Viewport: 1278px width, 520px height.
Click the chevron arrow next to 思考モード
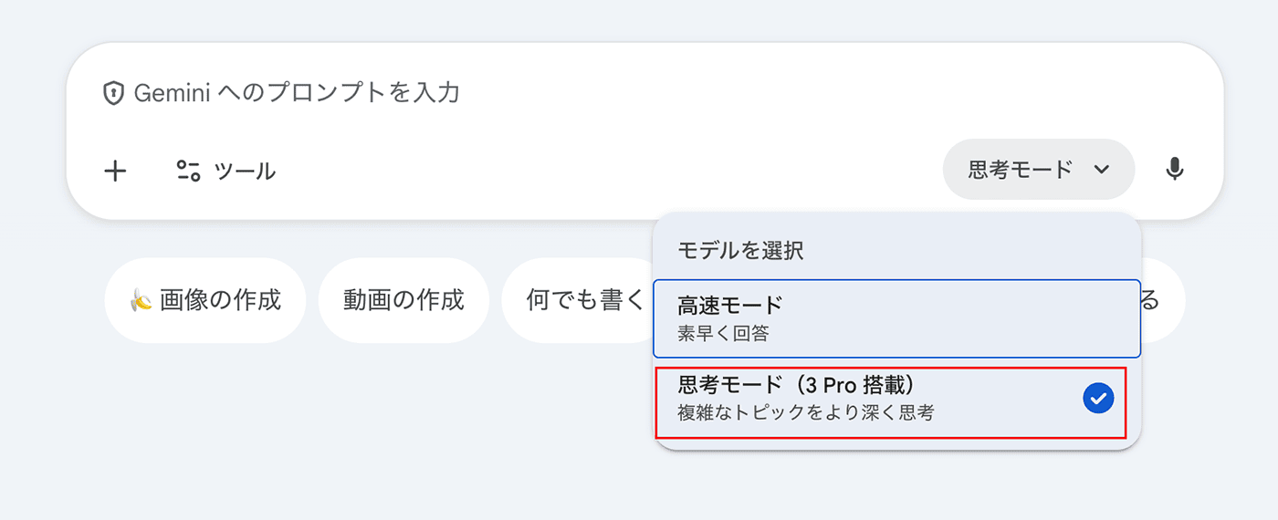click(x=1102, y=169)
